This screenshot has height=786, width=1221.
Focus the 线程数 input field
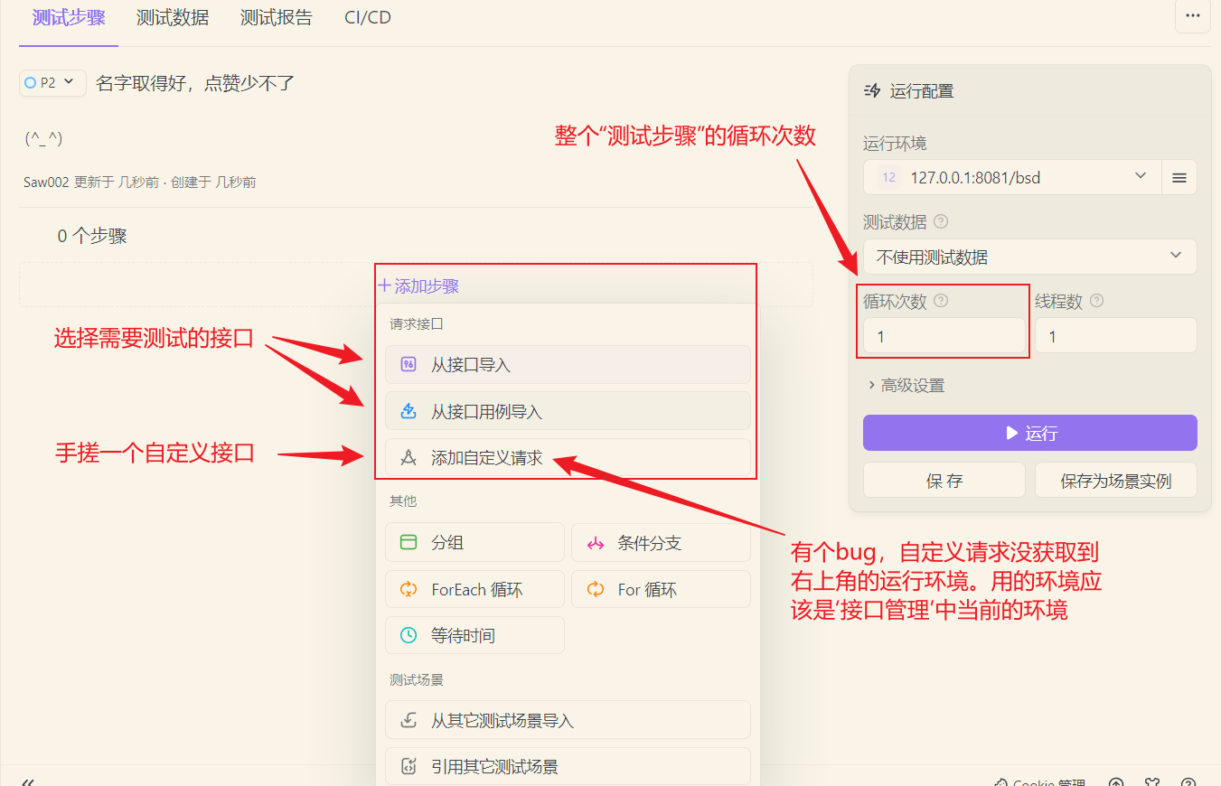[1116, 337]
